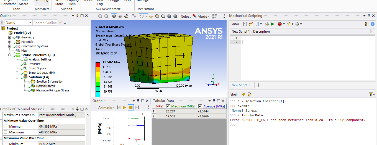Select the Pan view tool
Image resolution: width=377 pixels, height=145 pixels.
(x=151, y=17)
